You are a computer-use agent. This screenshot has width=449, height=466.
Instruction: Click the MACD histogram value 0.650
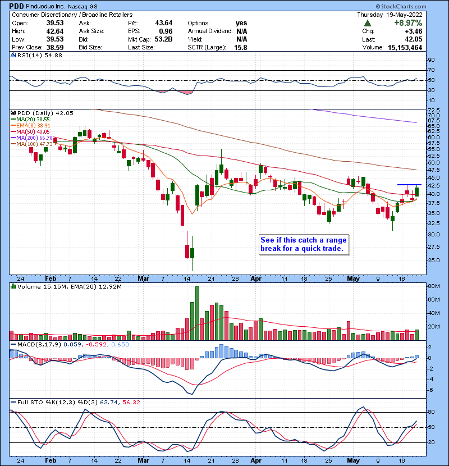click(x=120, y=344)
